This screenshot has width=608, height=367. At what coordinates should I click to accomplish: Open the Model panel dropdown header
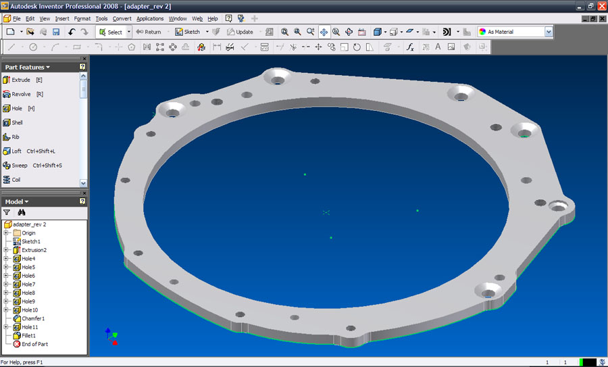click(17, 201)
